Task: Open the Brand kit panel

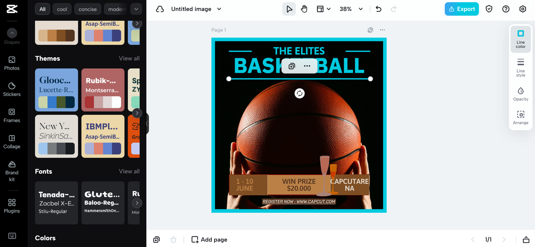Action: click(12, 171)
